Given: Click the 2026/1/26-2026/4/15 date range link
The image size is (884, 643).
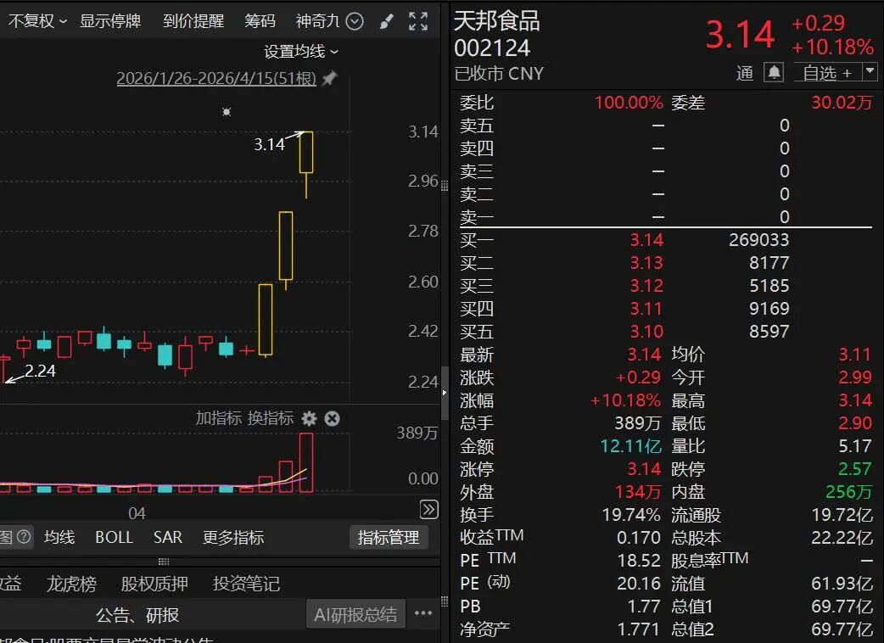Looking at the screenshot, I should click(215, 79).
